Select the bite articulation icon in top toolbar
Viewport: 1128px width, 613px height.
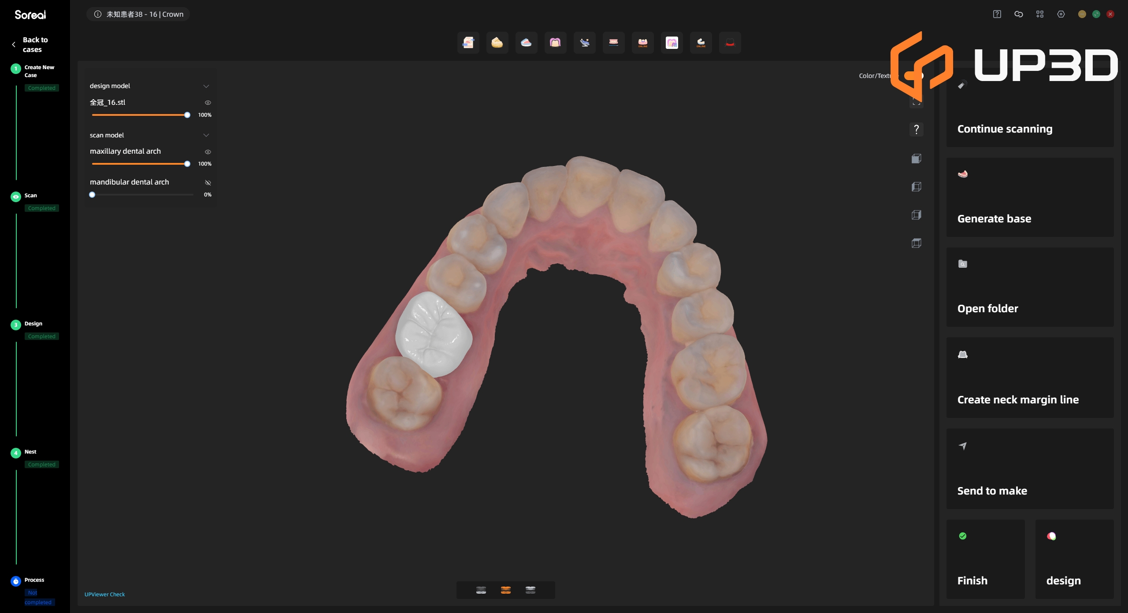tap(614, 43)
